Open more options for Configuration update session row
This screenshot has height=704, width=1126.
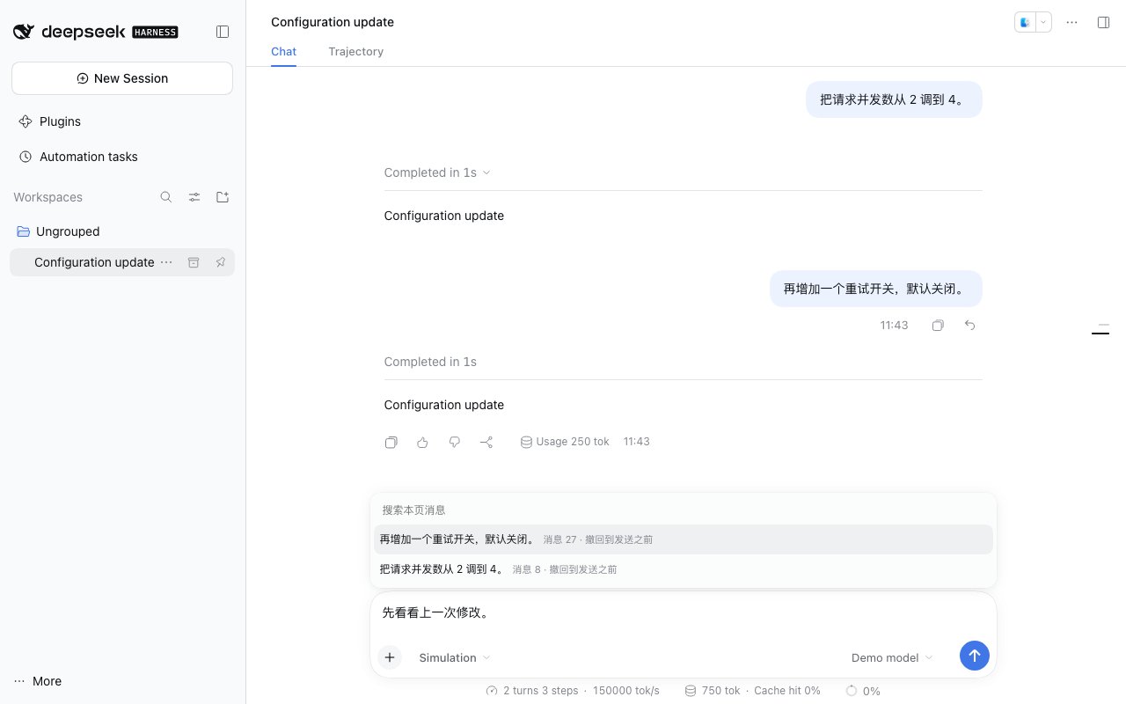166,262
